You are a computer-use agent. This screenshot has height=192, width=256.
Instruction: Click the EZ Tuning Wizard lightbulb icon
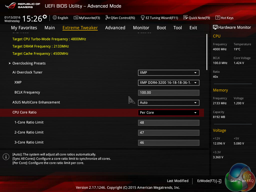coord(143,17)
